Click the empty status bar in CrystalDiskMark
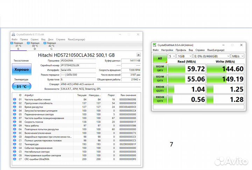This screenshot has height=170, width=252. (x=199, y=107)
